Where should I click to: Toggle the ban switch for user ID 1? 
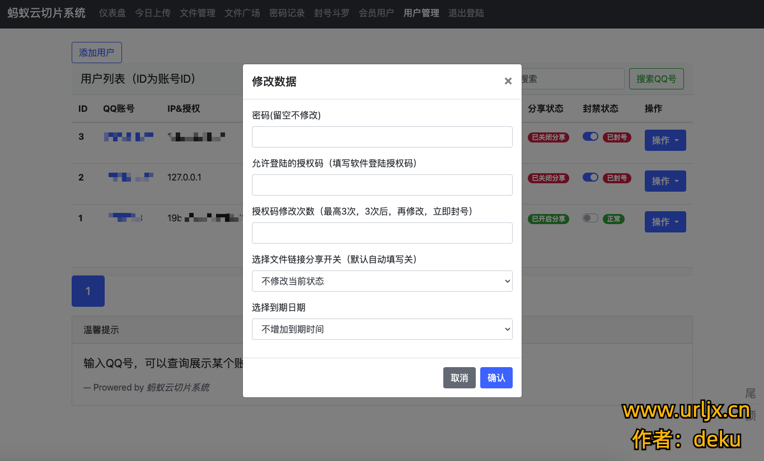pos(590,218)
